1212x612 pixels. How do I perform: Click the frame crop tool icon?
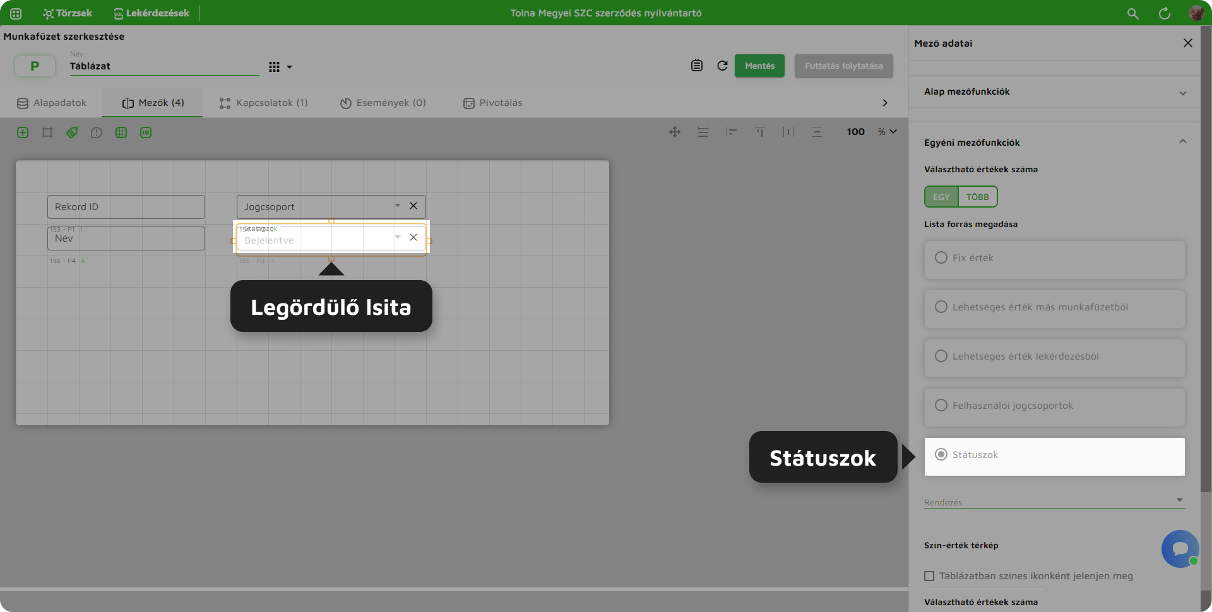tap(47, 132)
